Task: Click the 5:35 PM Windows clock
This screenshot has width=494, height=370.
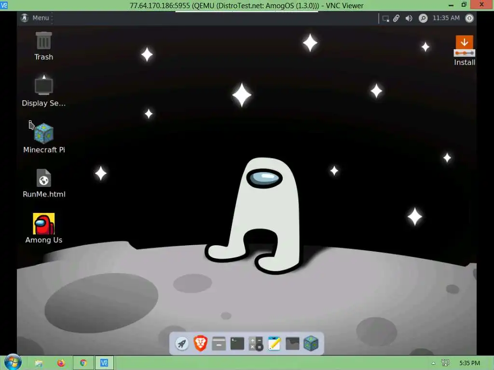Action: [x=469, y=363]
